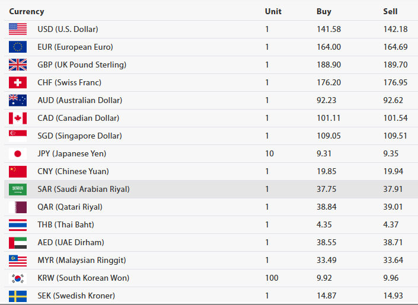Screen dimensions: 418x305
Task: Click the Unit column header
Action: point(273,11)
